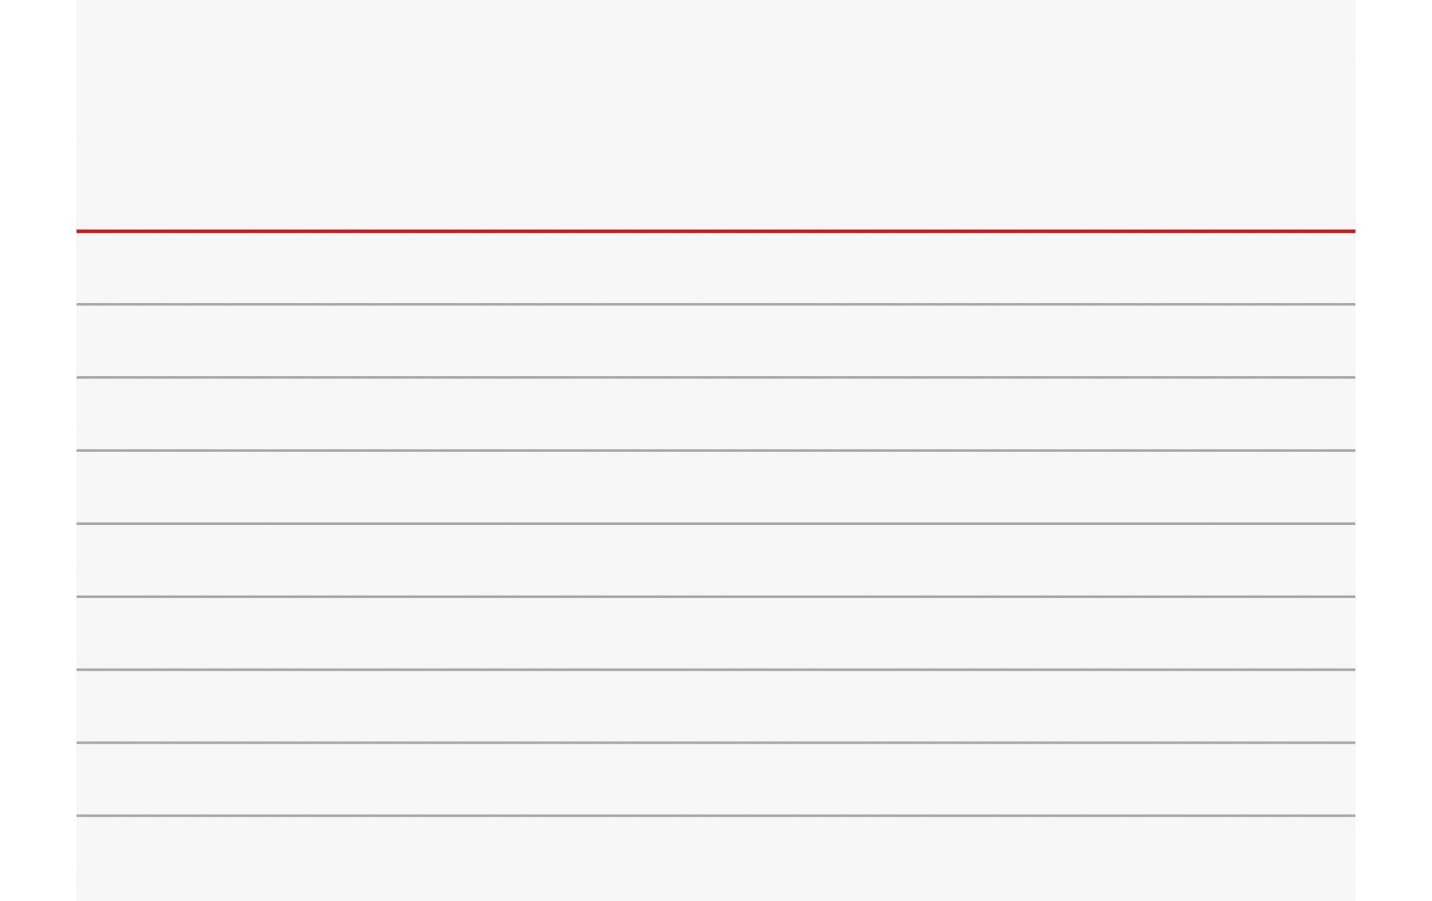Click the bottom-most gray ruled line

pos(715,816)
